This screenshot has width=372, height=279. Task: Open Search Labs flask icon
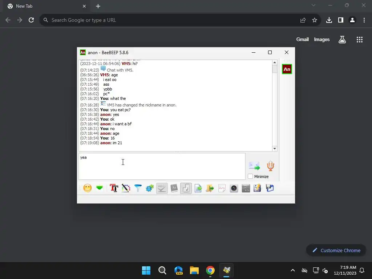pyautogui.click(x=342, y=40)
